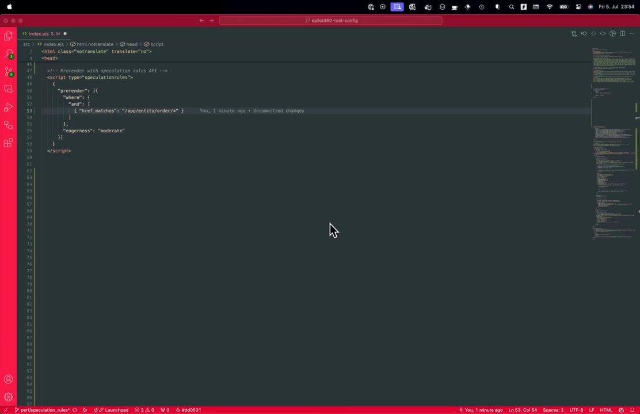Go to next change icon
Viewport: 640px width, 414px height.
[x=603, y=34]
